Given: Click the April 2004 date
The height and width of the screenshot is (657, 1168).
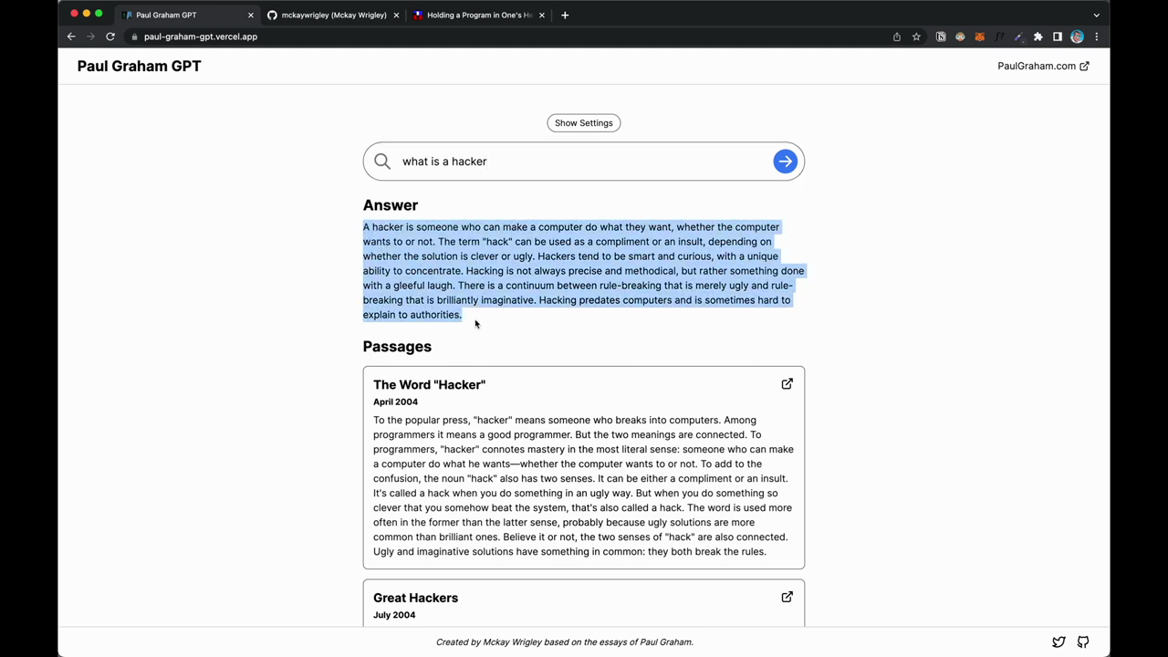Looking at the screenshot, I should (395, 401).
